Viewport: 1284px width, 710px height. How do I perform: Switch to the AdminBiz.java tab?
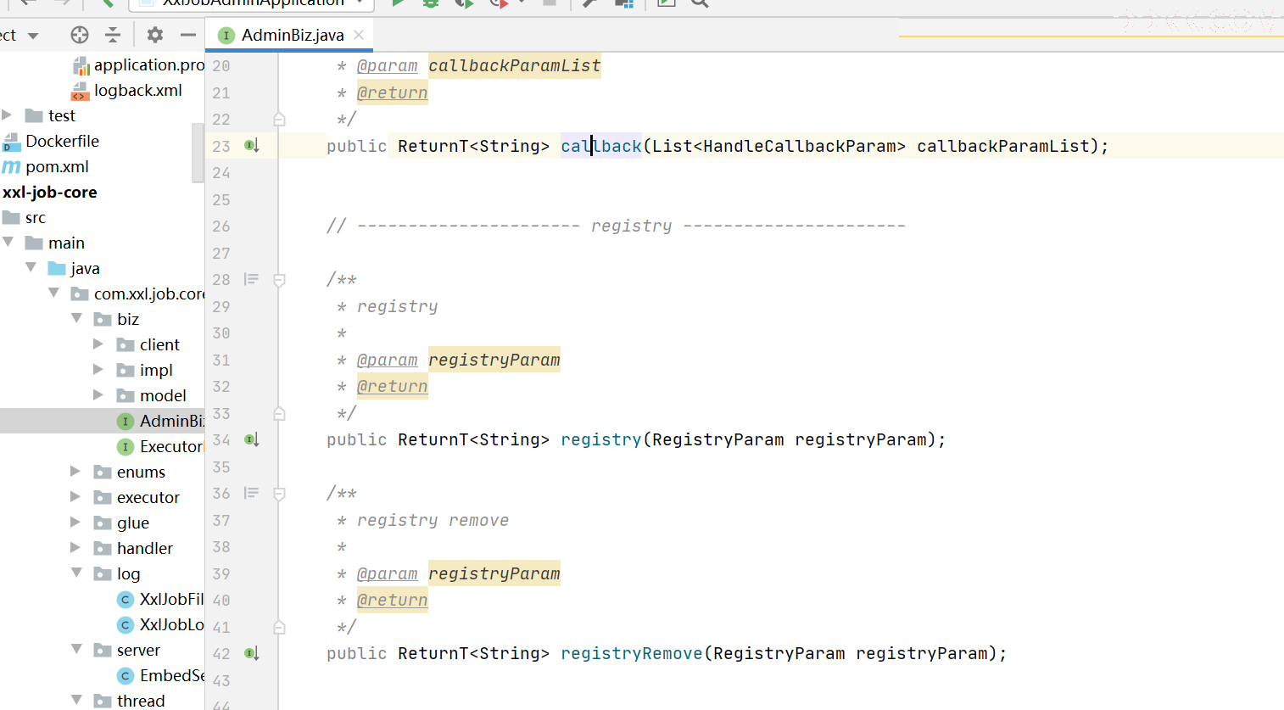tap(292, 35)
